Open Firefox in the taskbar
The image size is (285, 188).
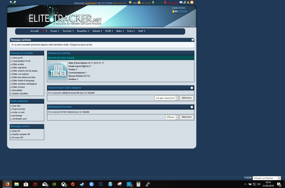(x=7, y=184)
